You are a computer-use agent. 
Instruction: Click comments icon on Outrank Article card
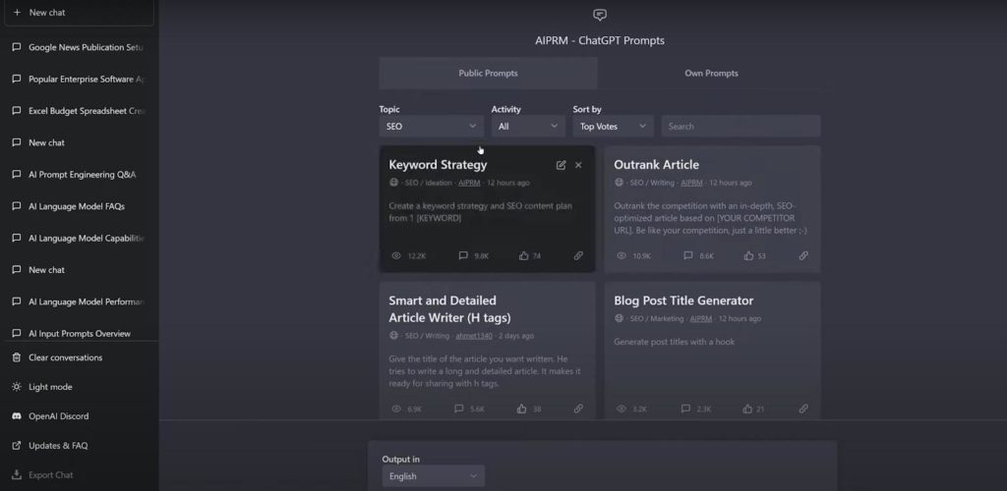click(x=687, y=255)
